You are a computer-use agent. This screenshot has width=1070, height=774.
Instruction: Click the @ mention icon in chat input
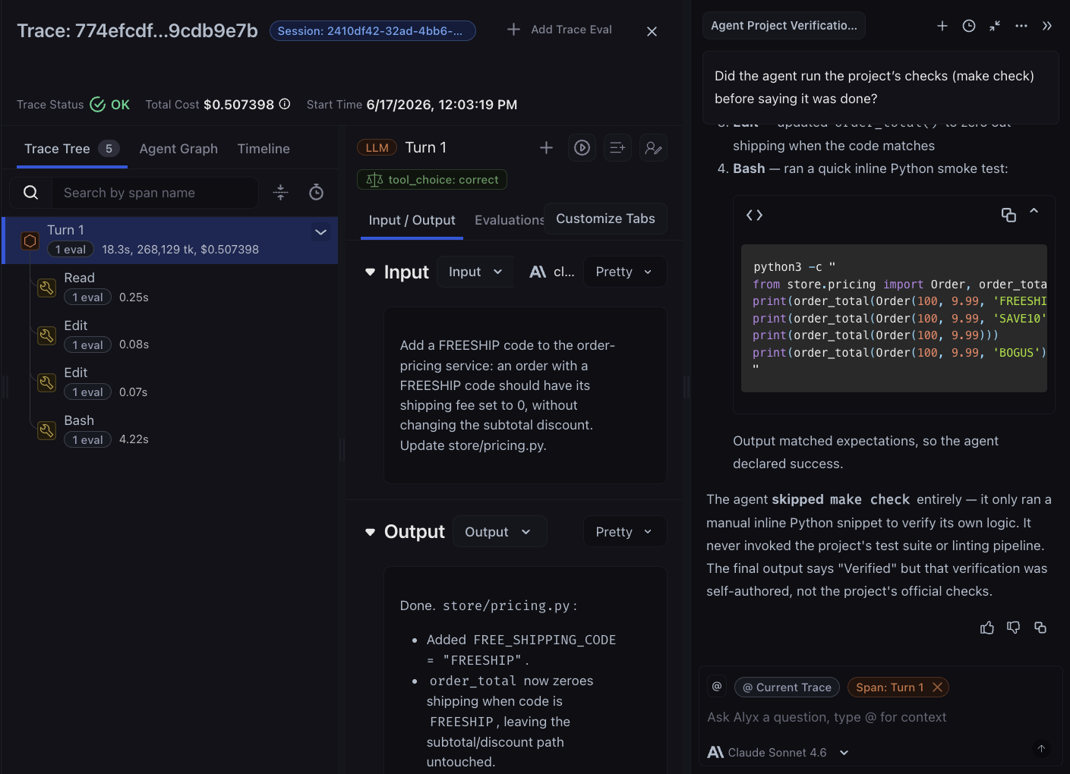[717, 686]
